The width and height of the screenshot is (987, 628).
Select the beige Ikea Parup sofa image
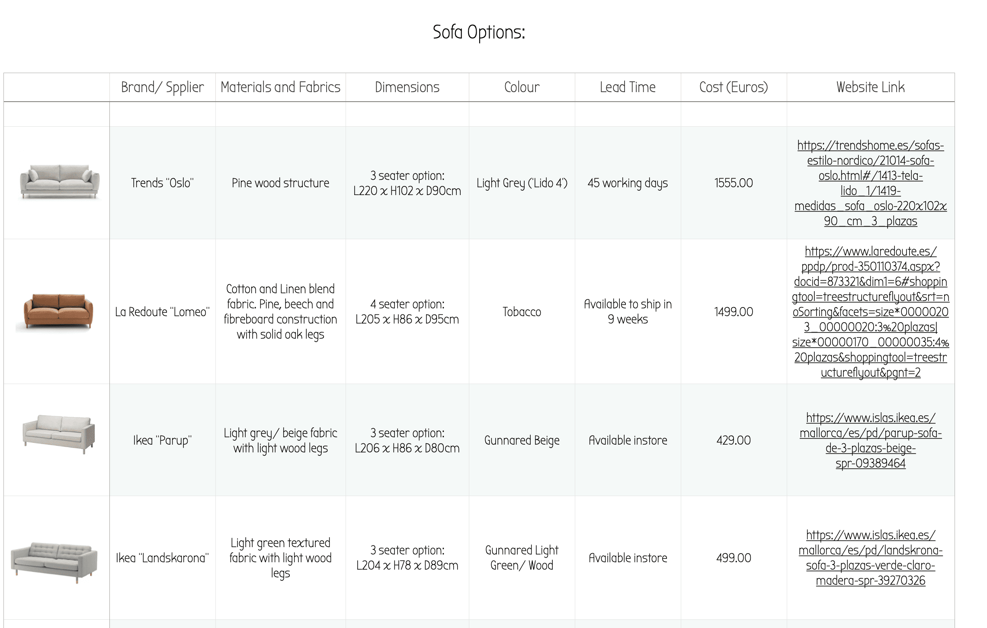tap(59, 434)
